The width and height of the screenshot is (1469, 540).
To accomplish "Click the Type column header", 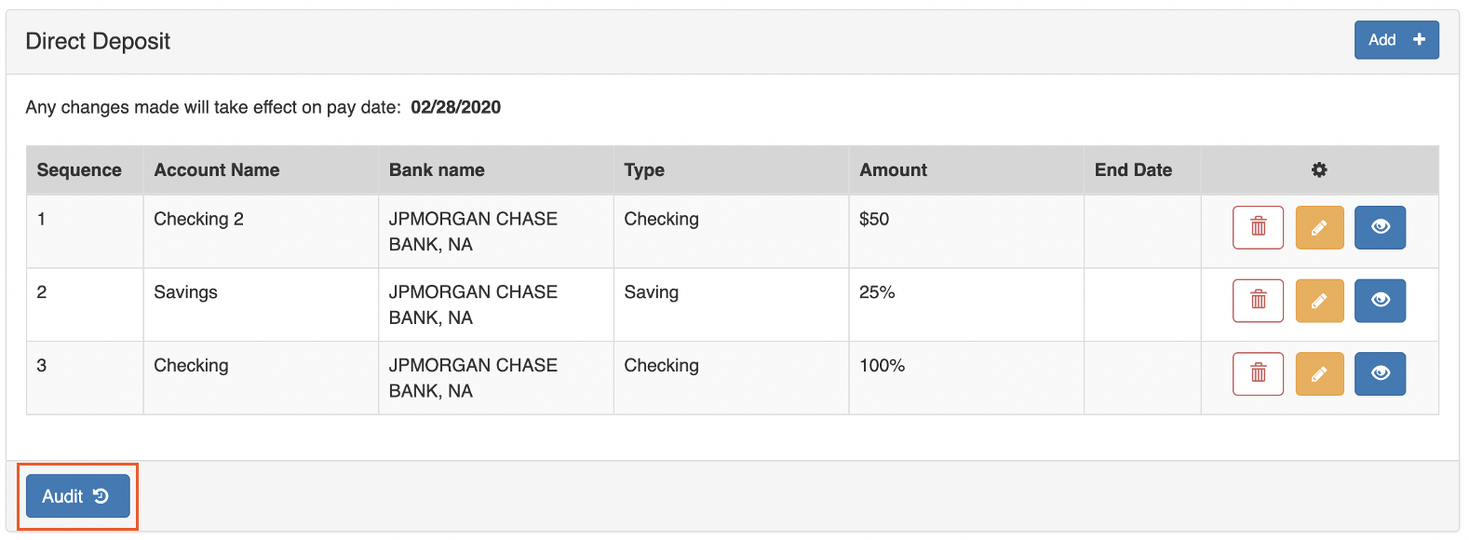I will pos(644,169).
